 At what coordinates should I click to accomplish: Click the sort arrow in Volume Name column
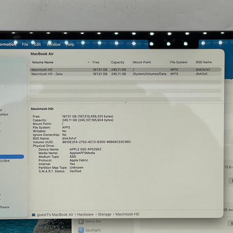click(88, 62)
